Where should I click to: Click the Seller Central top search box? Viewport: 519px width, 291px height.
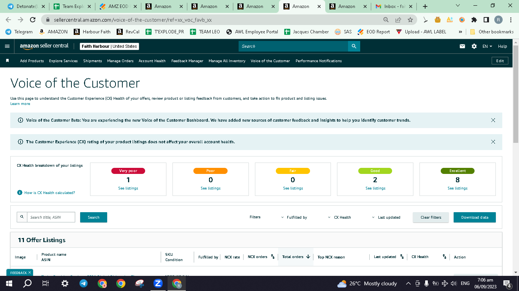click(x=293, y=46)
